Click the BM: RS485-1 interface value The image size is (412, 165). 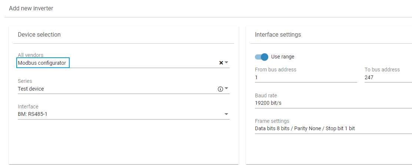pyautogui.click(x=33, y=114)
